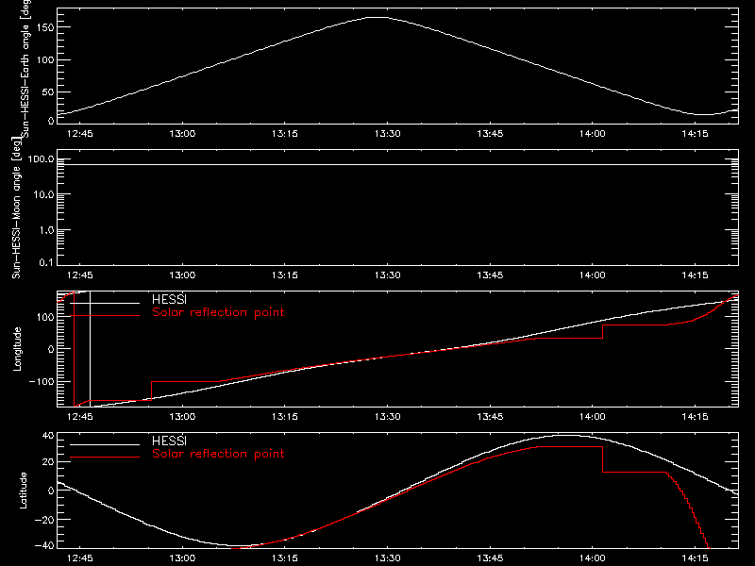
Task: Click the 14:15 tick label under top plot
Action: coord(695,134)
